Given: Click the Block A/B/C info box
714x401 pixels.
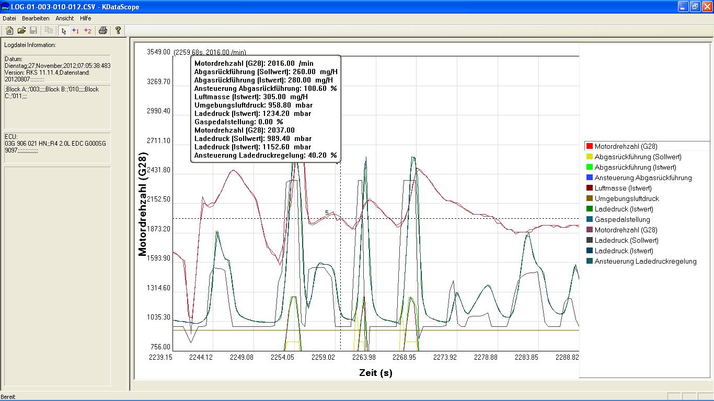Looking at the screenshot, I should point(57,107).
